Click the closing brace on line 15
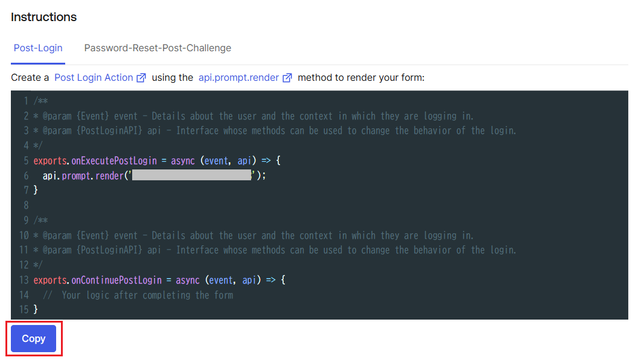Image resolution: width=641 pixels, height=363 pixels. pyautogui.click(x=36, y=309)
